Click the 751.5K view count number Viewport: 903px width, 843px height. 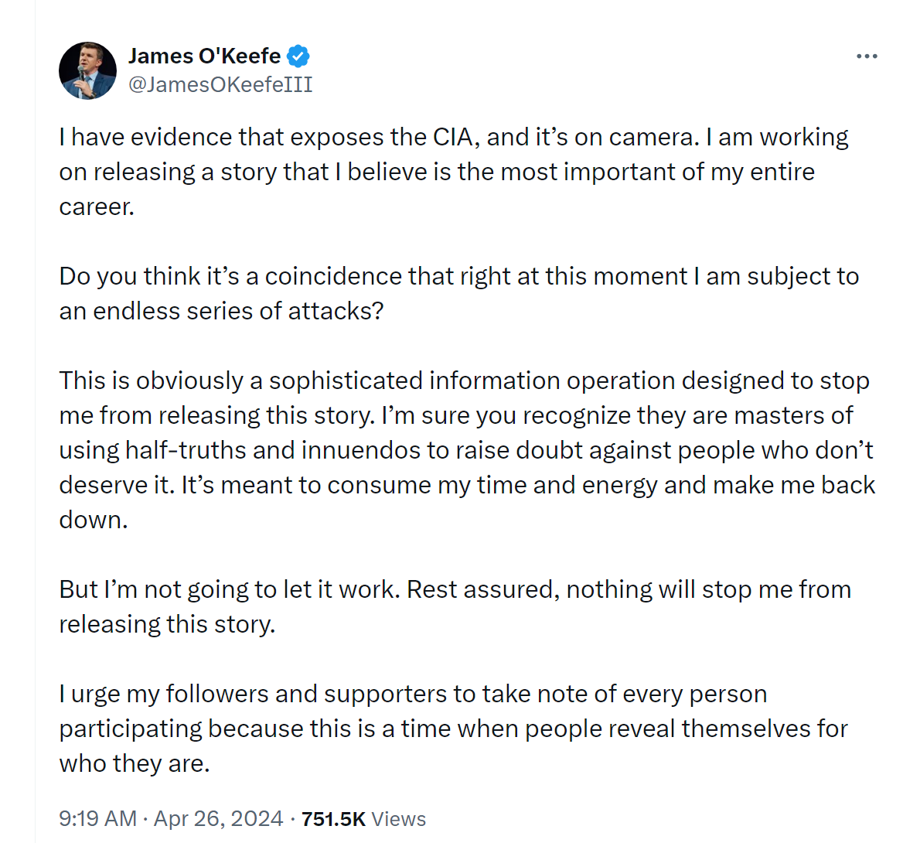tap(333, 819)
